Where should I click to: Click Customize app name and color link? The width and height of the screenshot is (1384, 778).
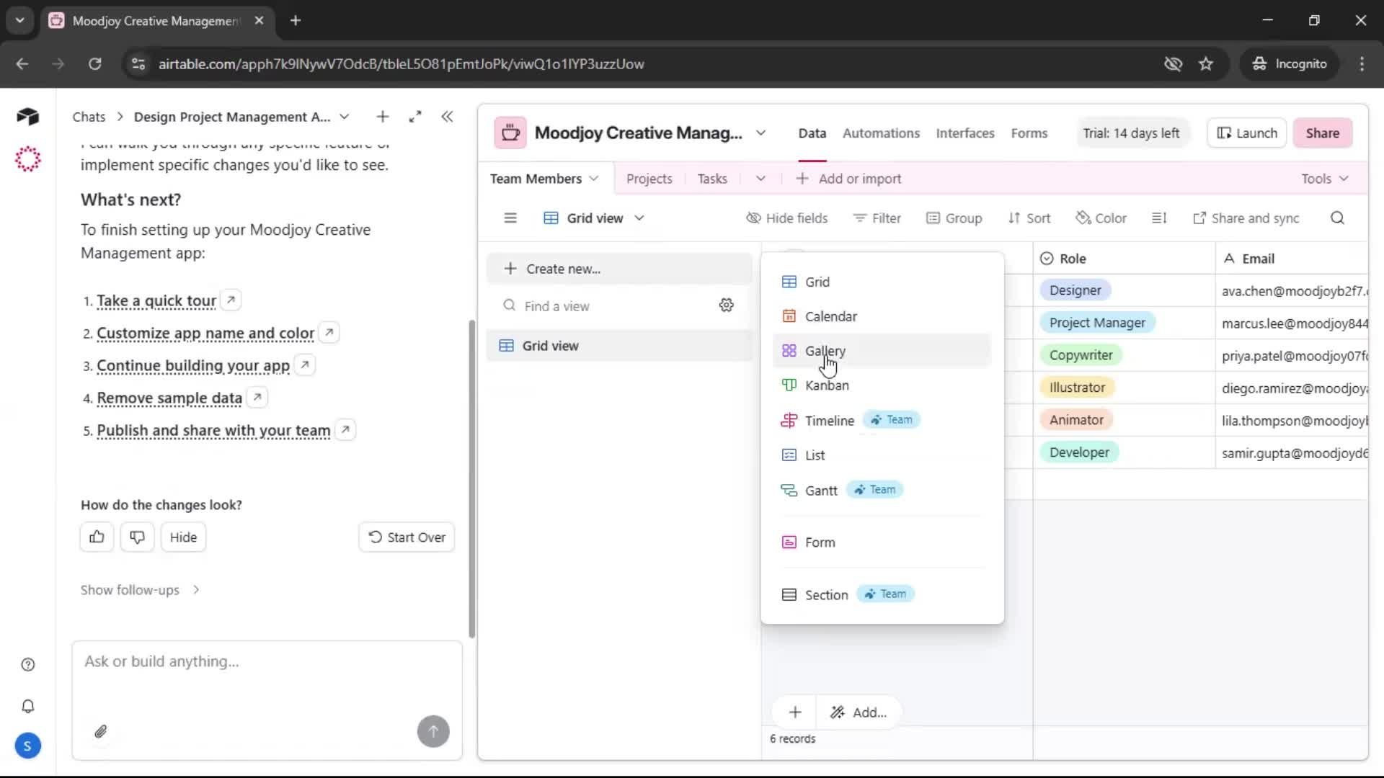coord(205,333)
